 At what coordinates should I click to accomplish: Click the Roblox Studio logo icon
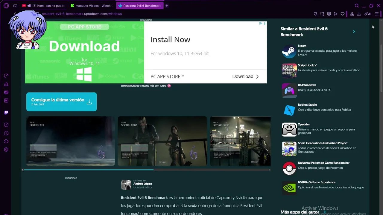pos(289,110)
